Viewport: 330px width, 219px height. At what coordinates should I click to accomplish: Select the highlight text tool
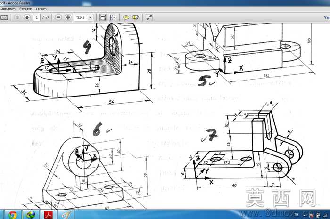[x=136, y=17]
